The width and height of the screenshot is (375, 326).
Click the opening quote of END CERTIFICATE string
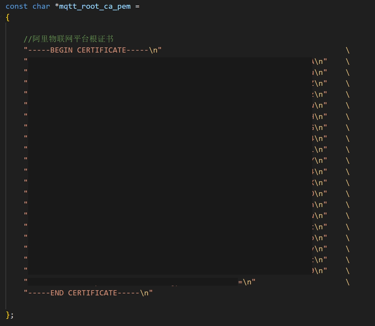[26, 293]
